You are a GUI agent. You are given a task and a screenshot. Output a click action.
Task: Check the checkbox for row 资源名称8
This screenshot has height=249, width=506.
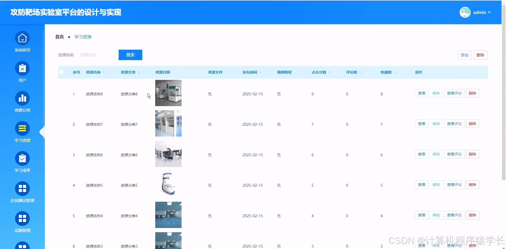61,94
